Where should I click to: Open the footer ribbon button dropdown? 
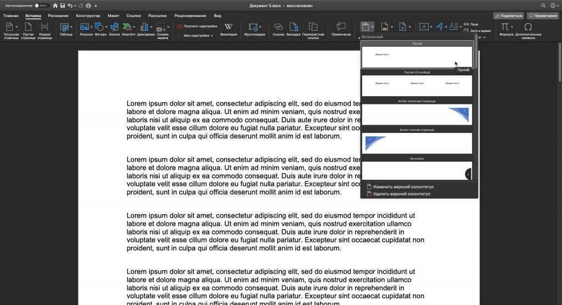[392, 27]
